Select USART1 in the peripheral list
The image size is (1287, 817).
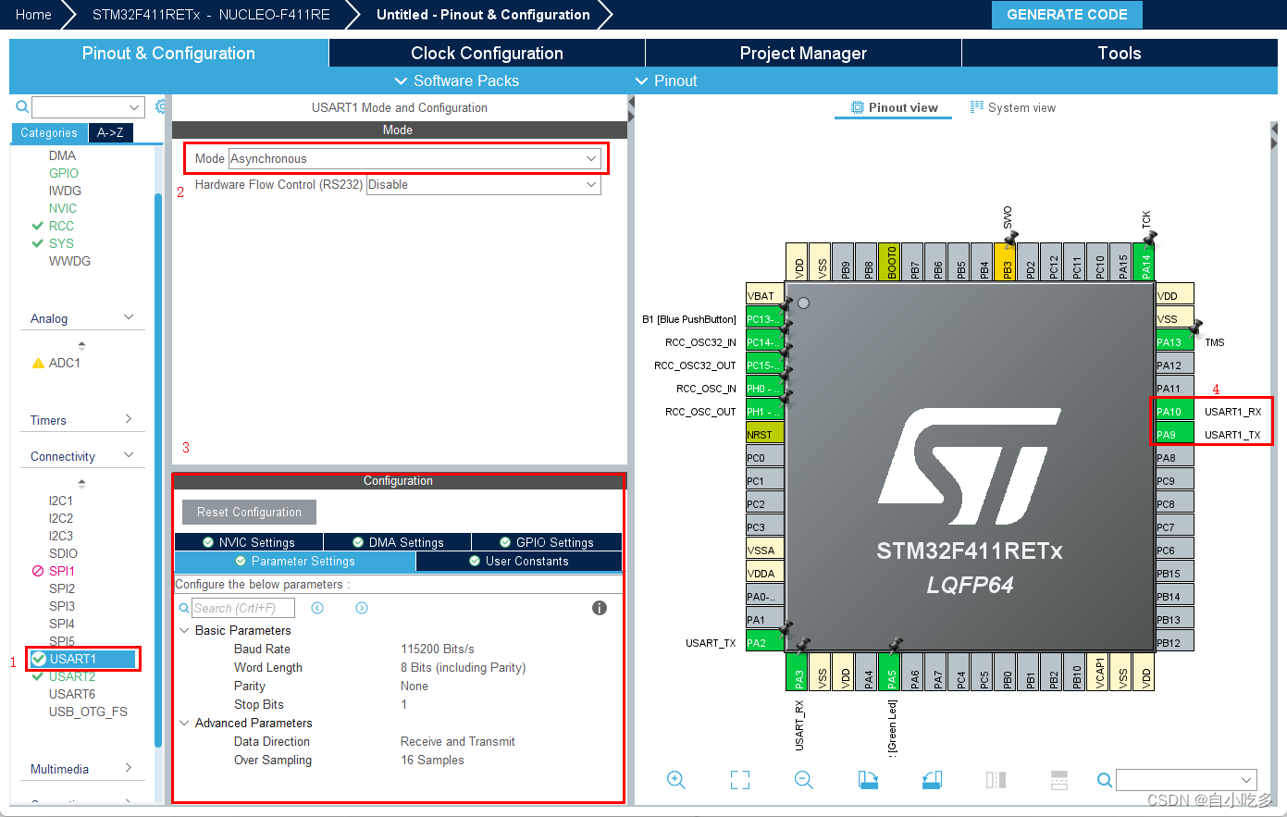[x=83, y=659]
